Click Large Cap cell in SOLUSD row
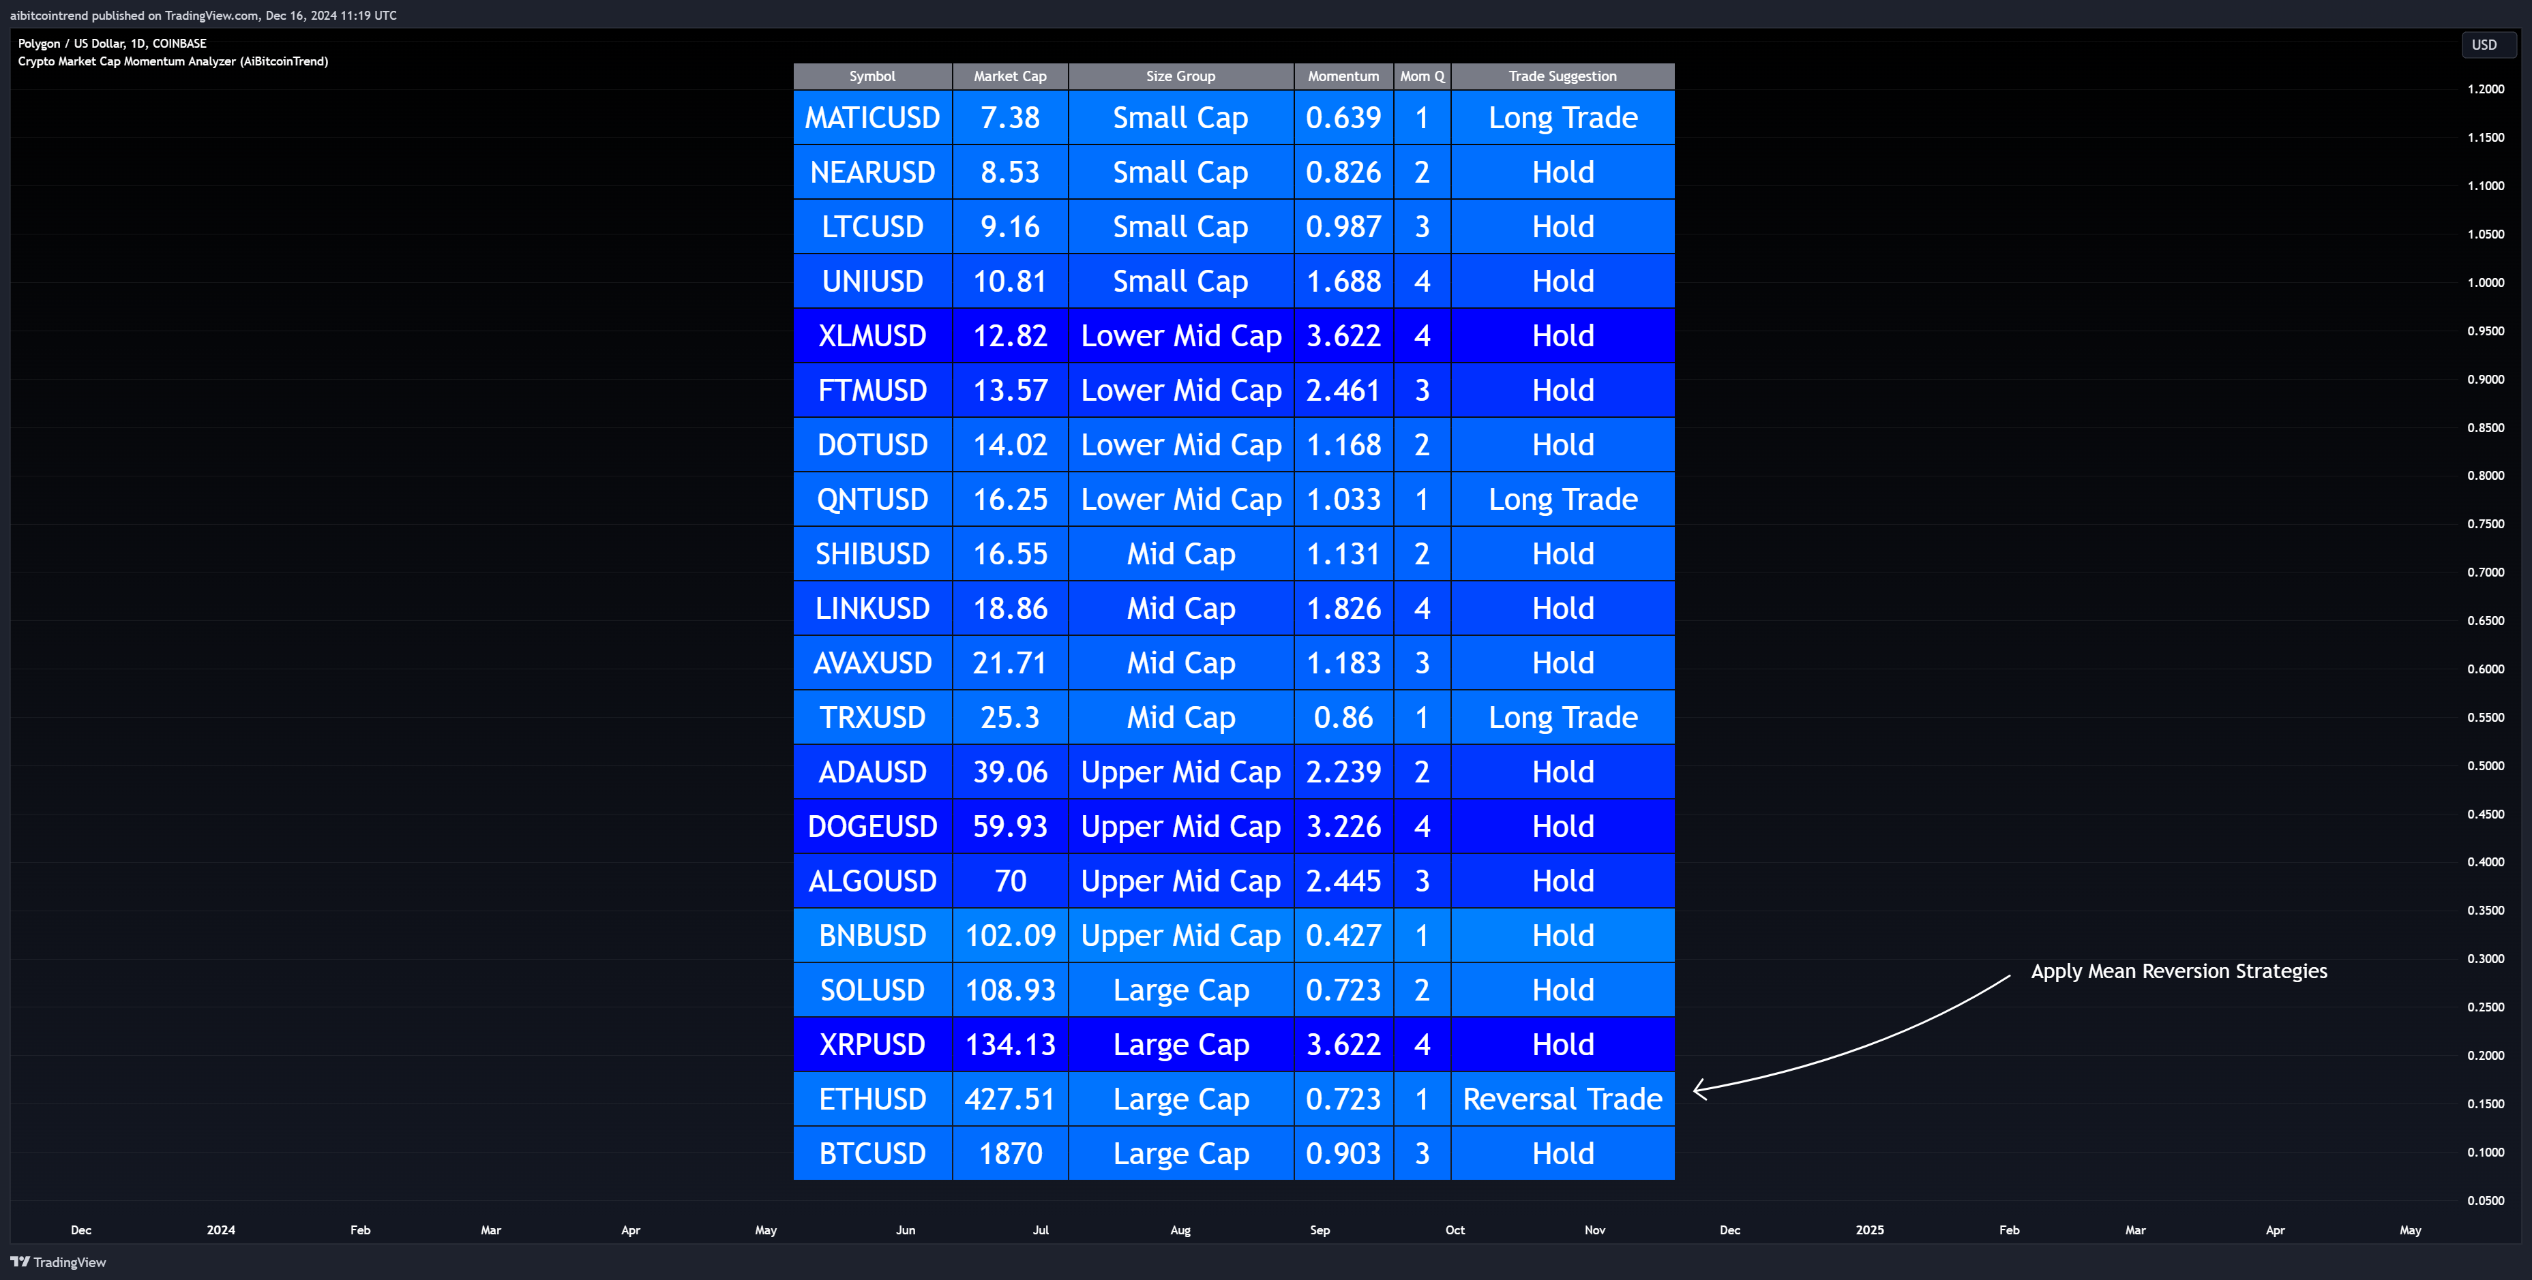 (1180, 990)
